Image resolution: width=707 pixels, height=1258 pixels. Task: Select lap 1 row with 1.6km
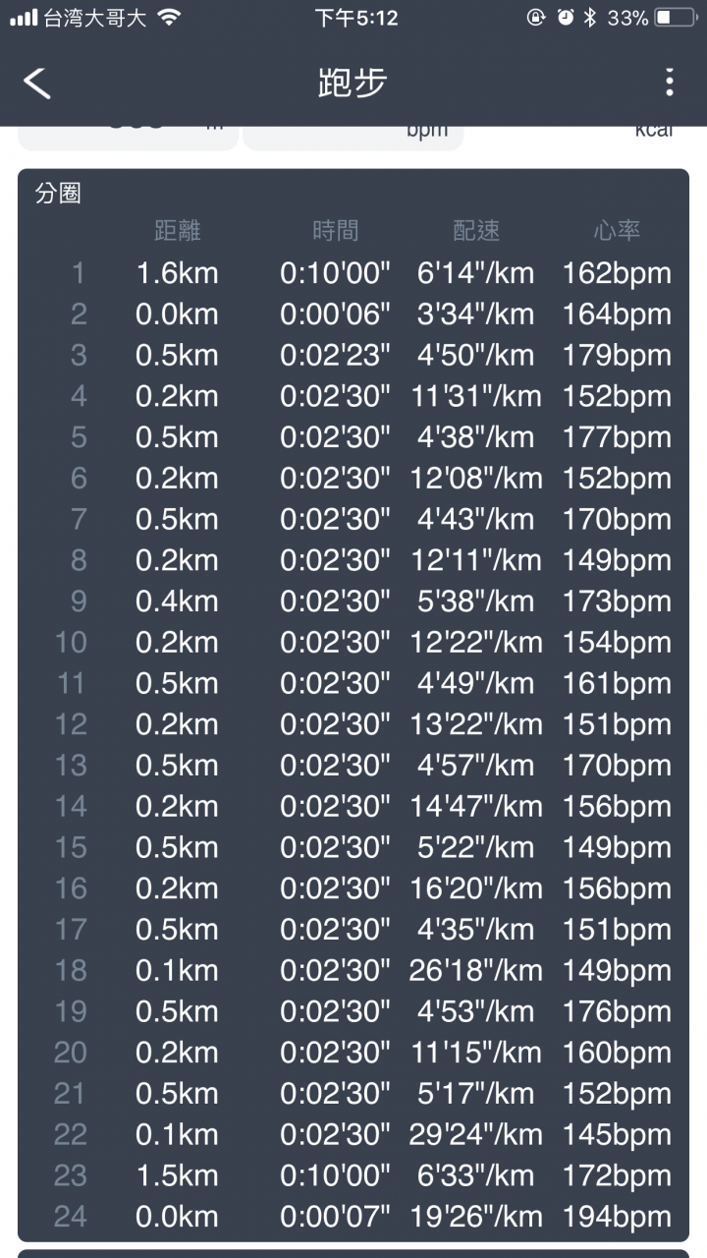(353, 273)
